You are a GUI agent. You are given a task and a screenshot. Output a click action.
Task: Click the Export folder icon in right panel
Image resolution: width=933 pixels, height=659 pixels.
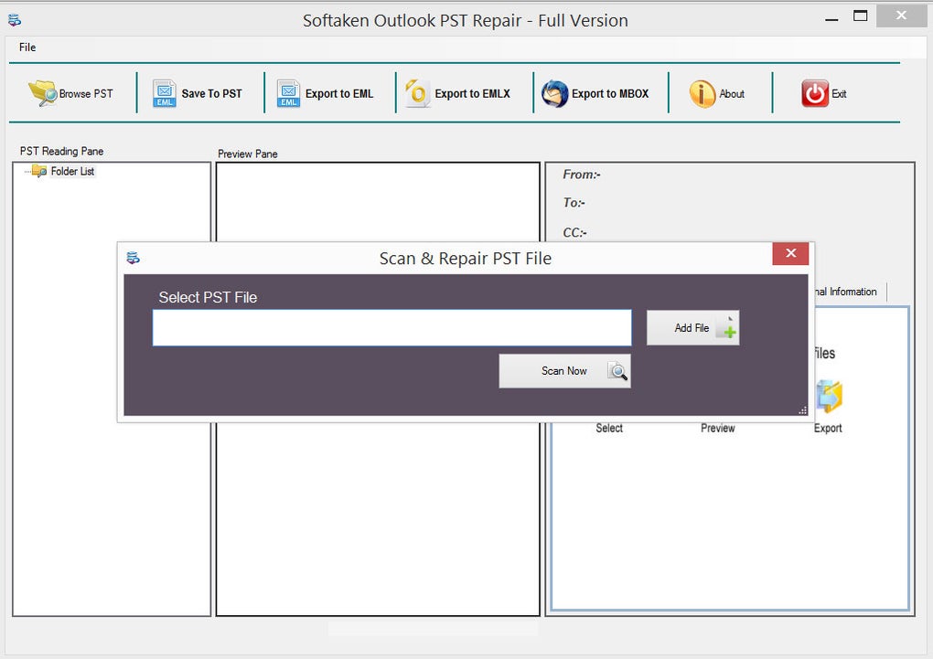pyautogui.click(x=830, y=397)
